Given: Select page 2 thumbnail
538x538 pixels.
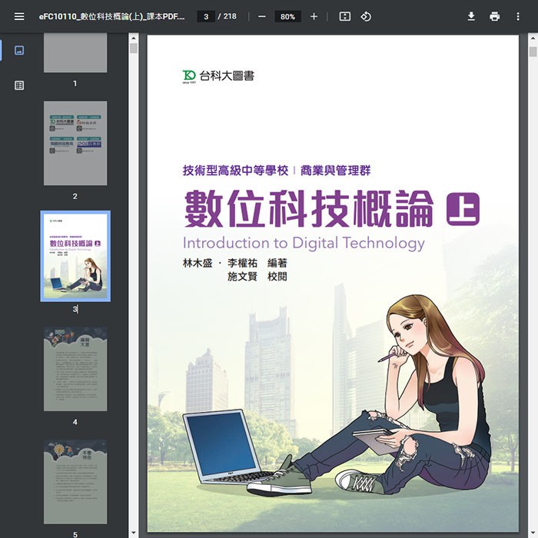Looking at the screenshot, I should pyautogui.click(x=75, y=143).
